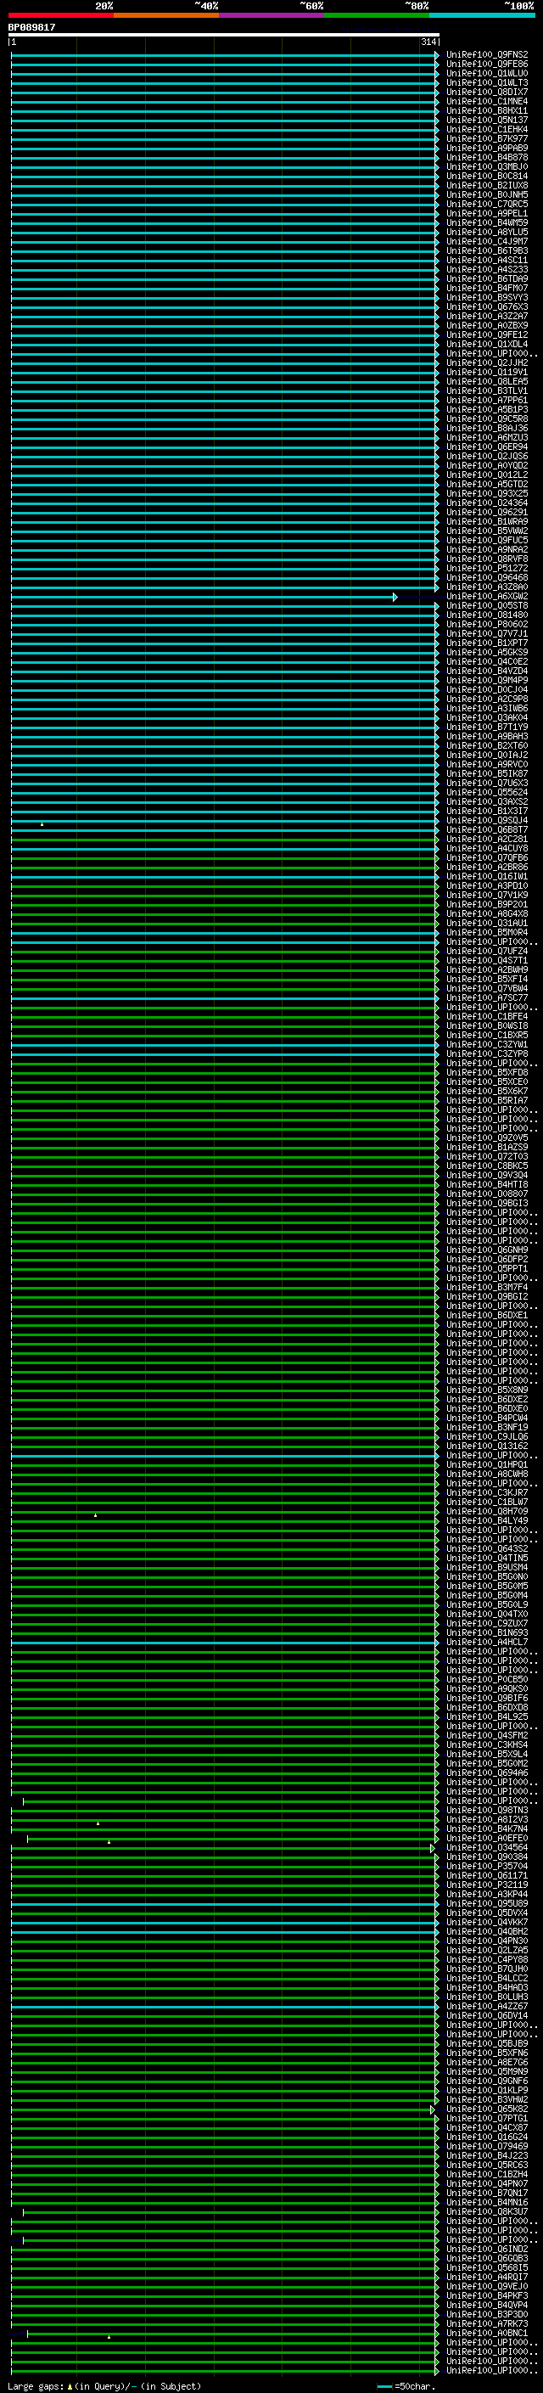
Task: Click label UniRef100_A9PAB9
Action: (x=487, y=148)
